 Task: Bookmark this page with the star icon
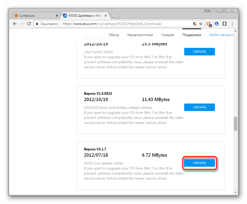[x=201, y=24]
